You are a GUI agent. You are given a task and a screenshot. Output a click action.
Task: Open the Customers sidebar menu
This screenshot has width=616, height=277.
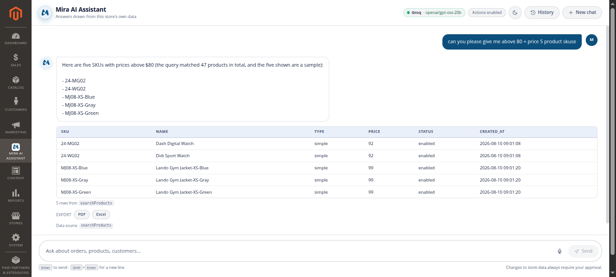[x=16, y=105]
